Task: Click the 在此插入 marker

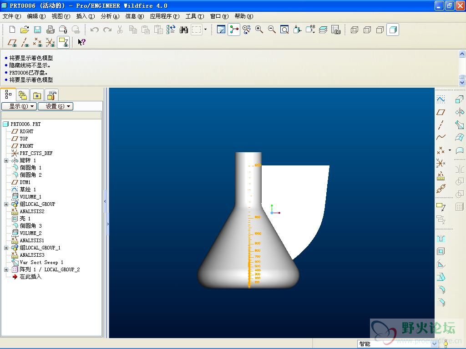Action: tap(30, 277)
